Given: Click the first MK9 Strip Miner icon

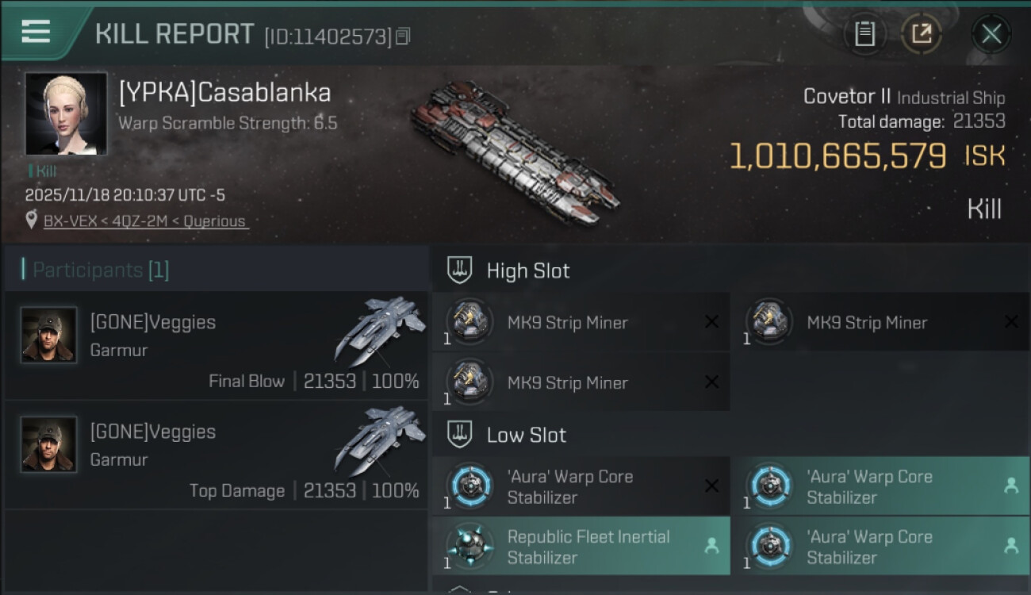Looking at the screenshot, I should coord(469,322).
